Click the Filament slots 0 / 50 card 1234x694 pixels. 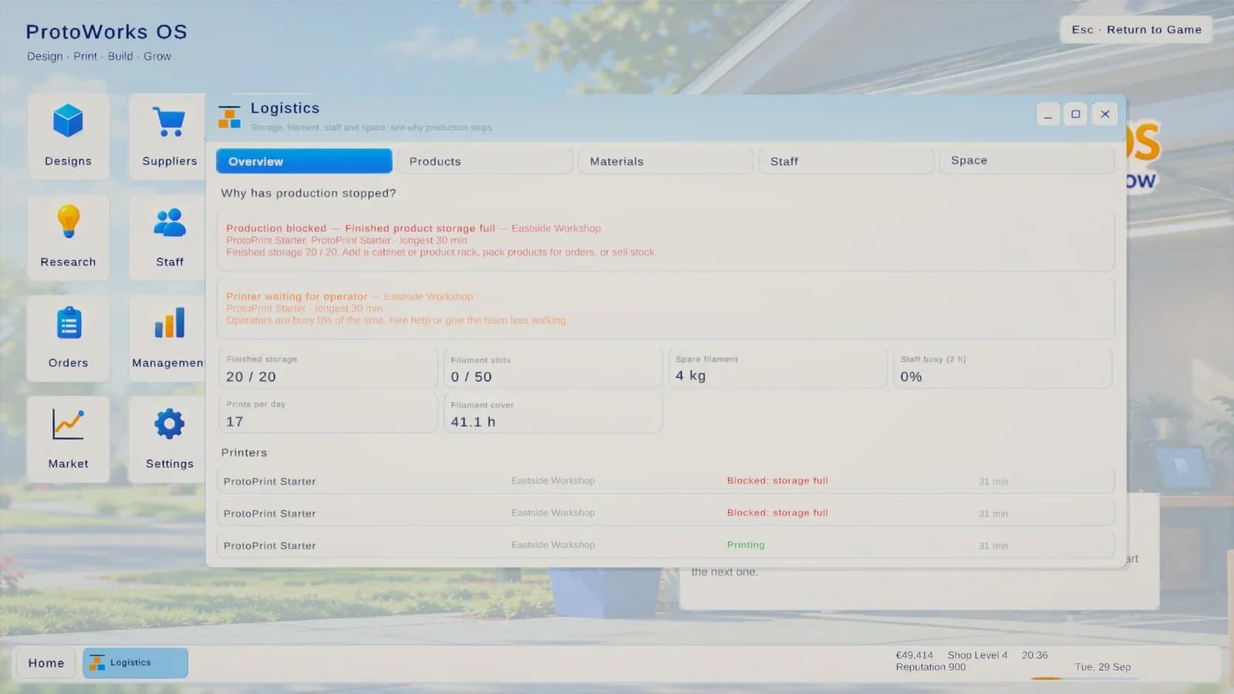(x=553, y=369)
